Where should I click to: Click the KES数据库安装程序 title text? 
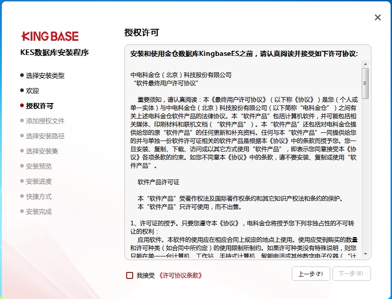tap(54, 53)
